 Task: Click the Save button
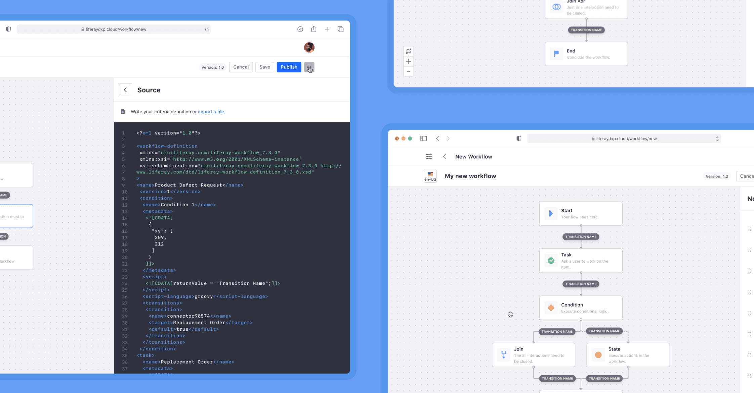click(264, 67)
